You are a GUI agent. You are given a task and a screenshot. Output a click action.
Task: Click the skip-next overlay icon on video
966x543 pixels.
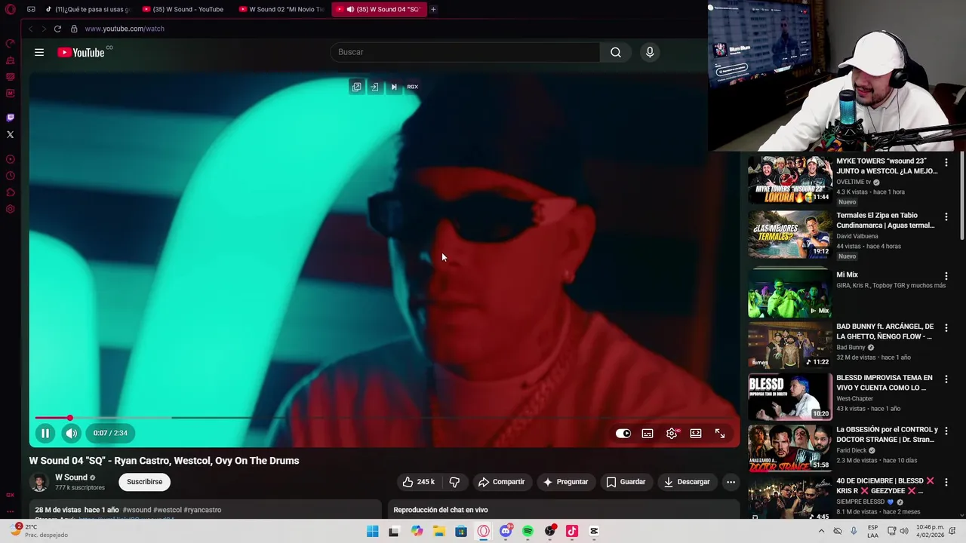pyautogui.click(x=394, y=87)
